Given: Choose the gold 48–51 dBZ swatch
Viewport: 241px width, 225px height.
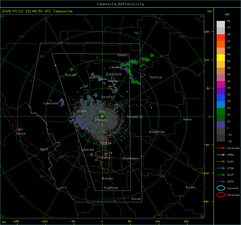Looking at the screenshot, I should pos(221,64).
